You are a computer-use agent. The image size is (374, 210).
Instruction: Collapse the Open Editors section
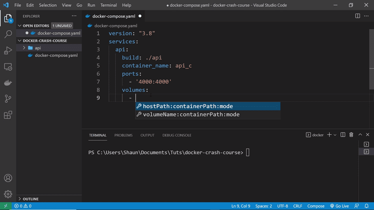click(x=20, y=26)
